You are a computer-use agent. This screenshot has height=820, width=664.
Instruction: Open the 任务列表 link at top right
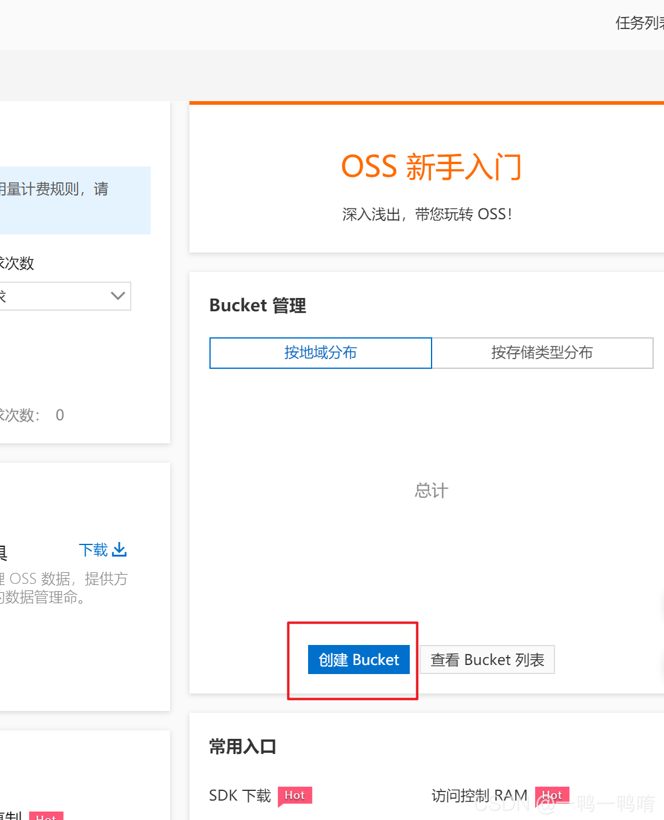coord(639,23)
